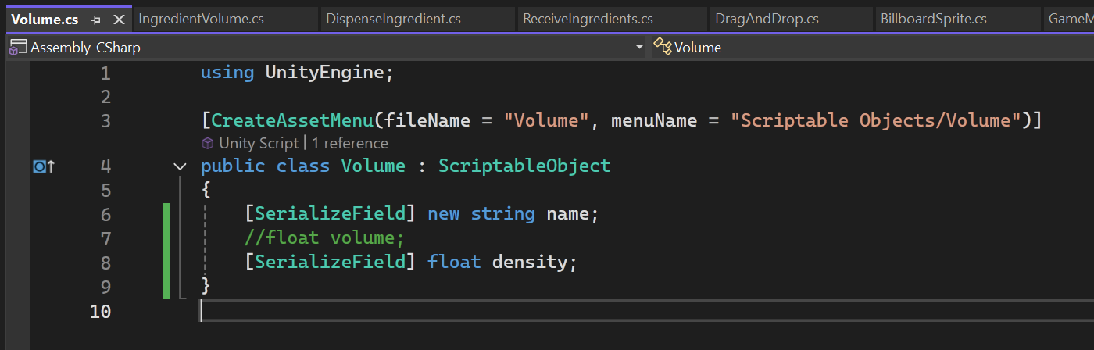This screenshot has height=350, width=1094.
Task: Select the Volume.cs tab
Action: pos(45,20)
